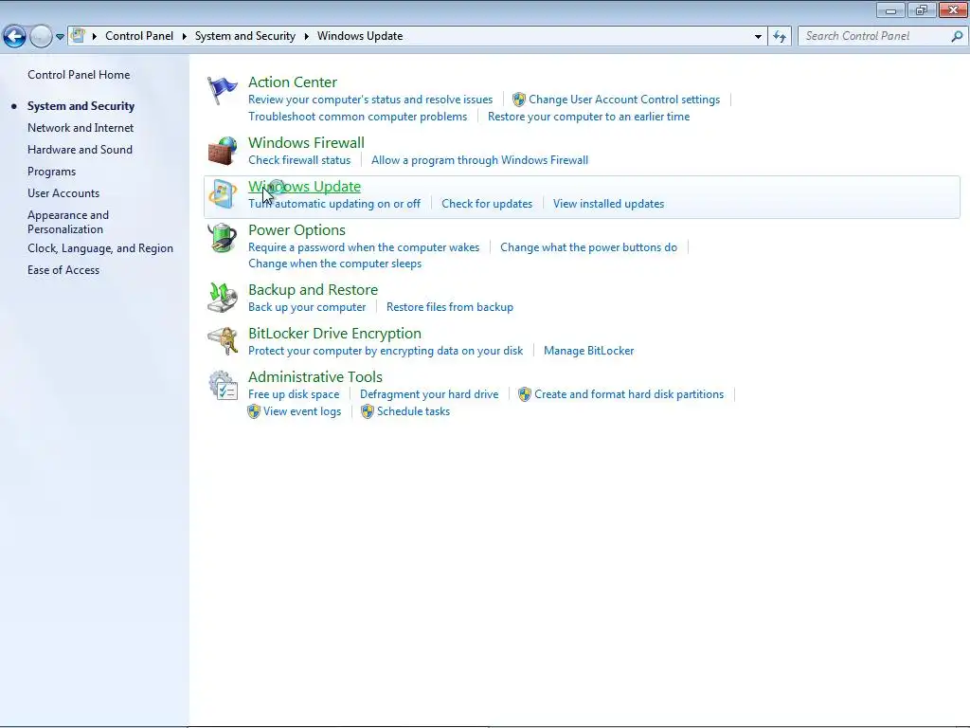970x728 pixels.
Task: Click Require a password when computer wakes
Action: pyautogui.click(x=364, y=247)
